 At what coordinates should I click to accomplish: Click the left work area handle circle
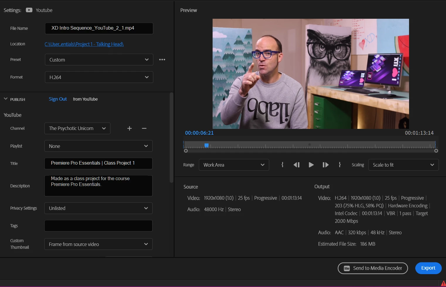pos(186,151)
